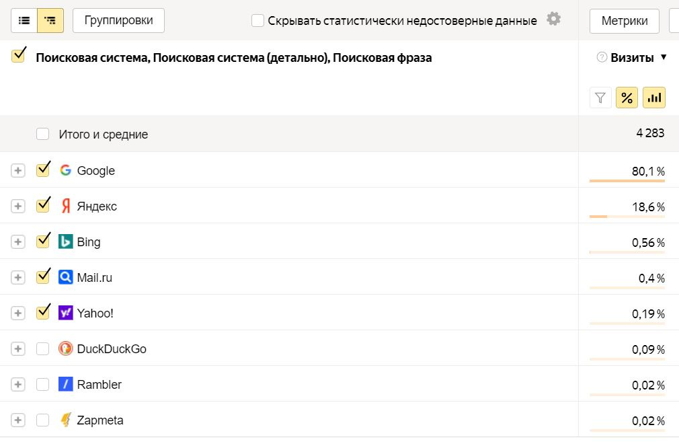The height and width of the screenshot is (448, 679).
Task: Uncheck the Google row checkbox
Action: point(43,170)
